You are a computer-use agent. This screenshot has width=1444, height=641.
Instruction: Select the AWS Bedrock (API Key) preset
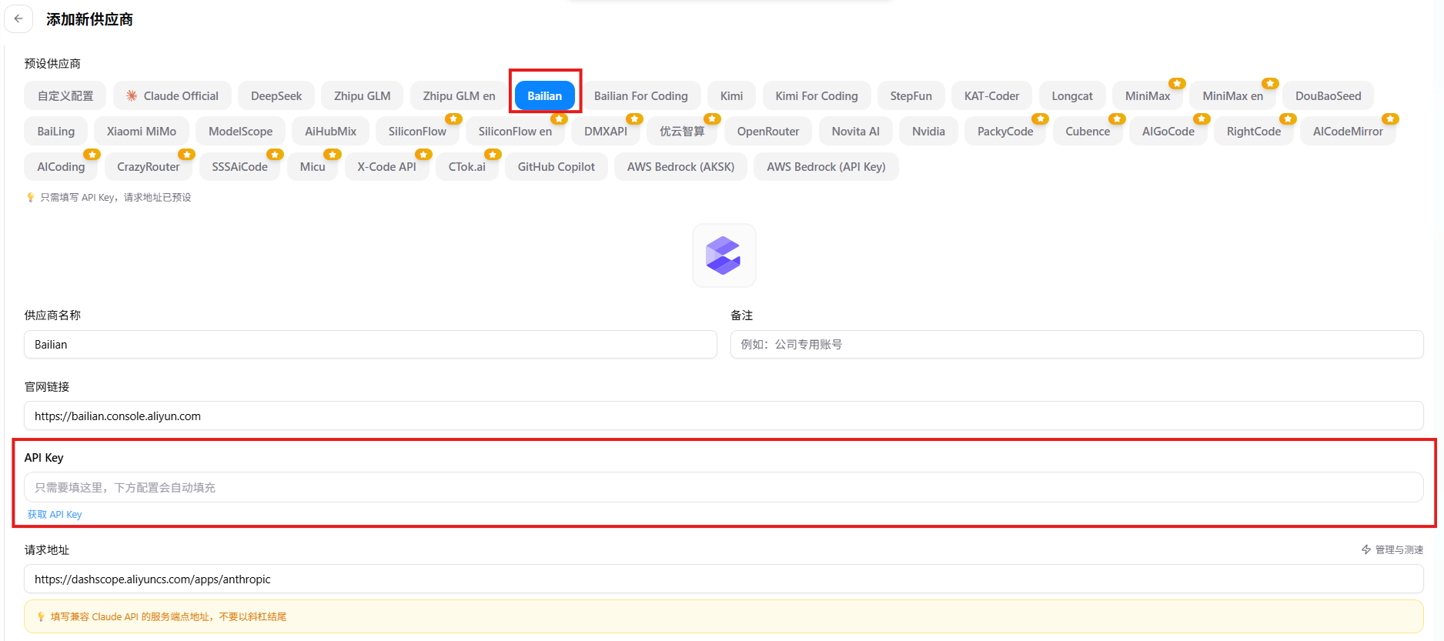pyautogui.click(x=827, y=167)
